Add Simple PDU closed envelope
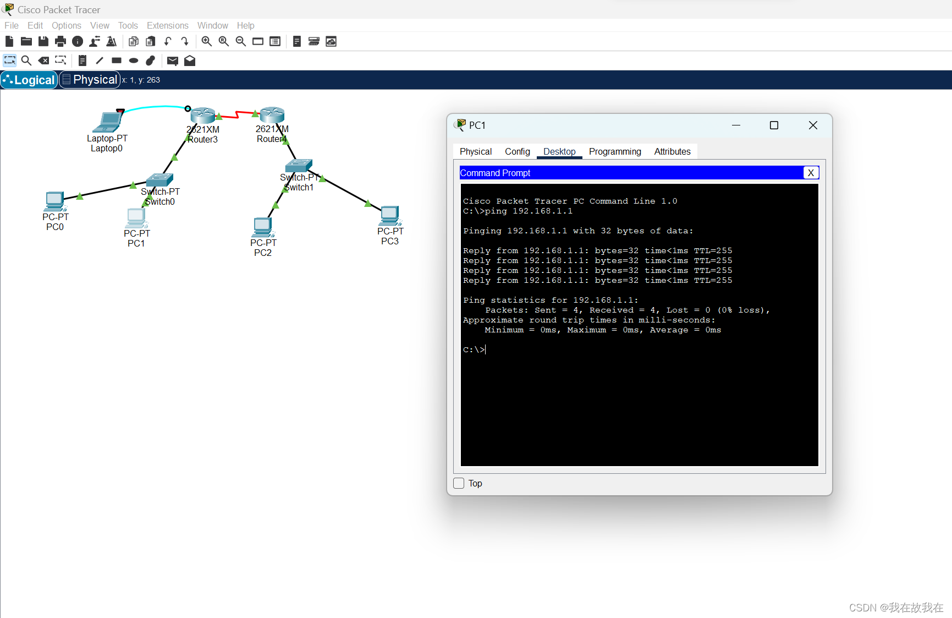 click(x=173, y=61)
